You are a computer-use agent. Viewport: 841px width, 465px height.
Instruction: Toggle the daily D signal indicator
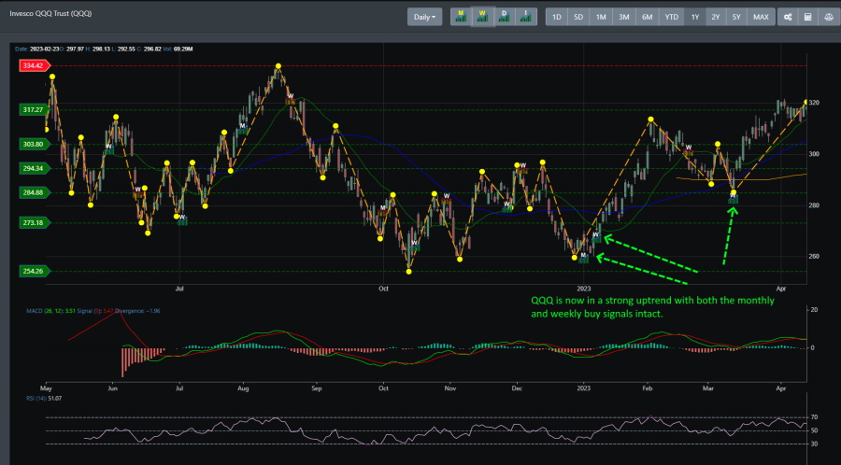(505, 17)
